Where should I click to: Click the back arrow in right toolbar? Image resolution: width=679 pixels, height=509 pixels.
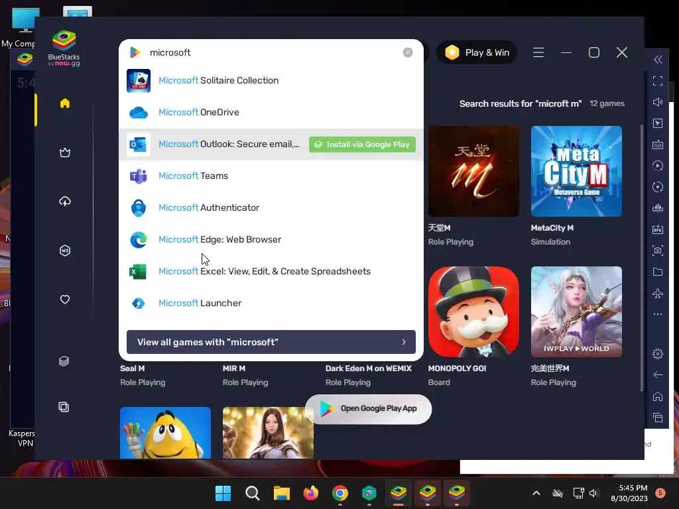click(x=658, y=375)
